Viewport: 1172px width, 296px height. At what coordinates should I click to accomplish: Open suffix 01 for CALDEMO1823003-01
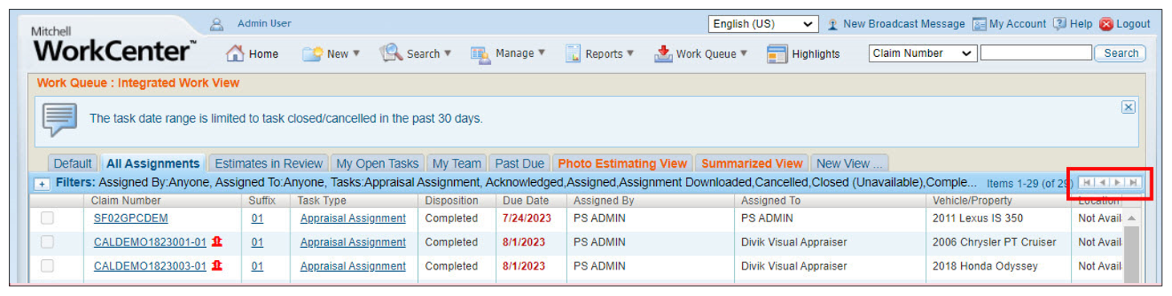coord(257,266)
